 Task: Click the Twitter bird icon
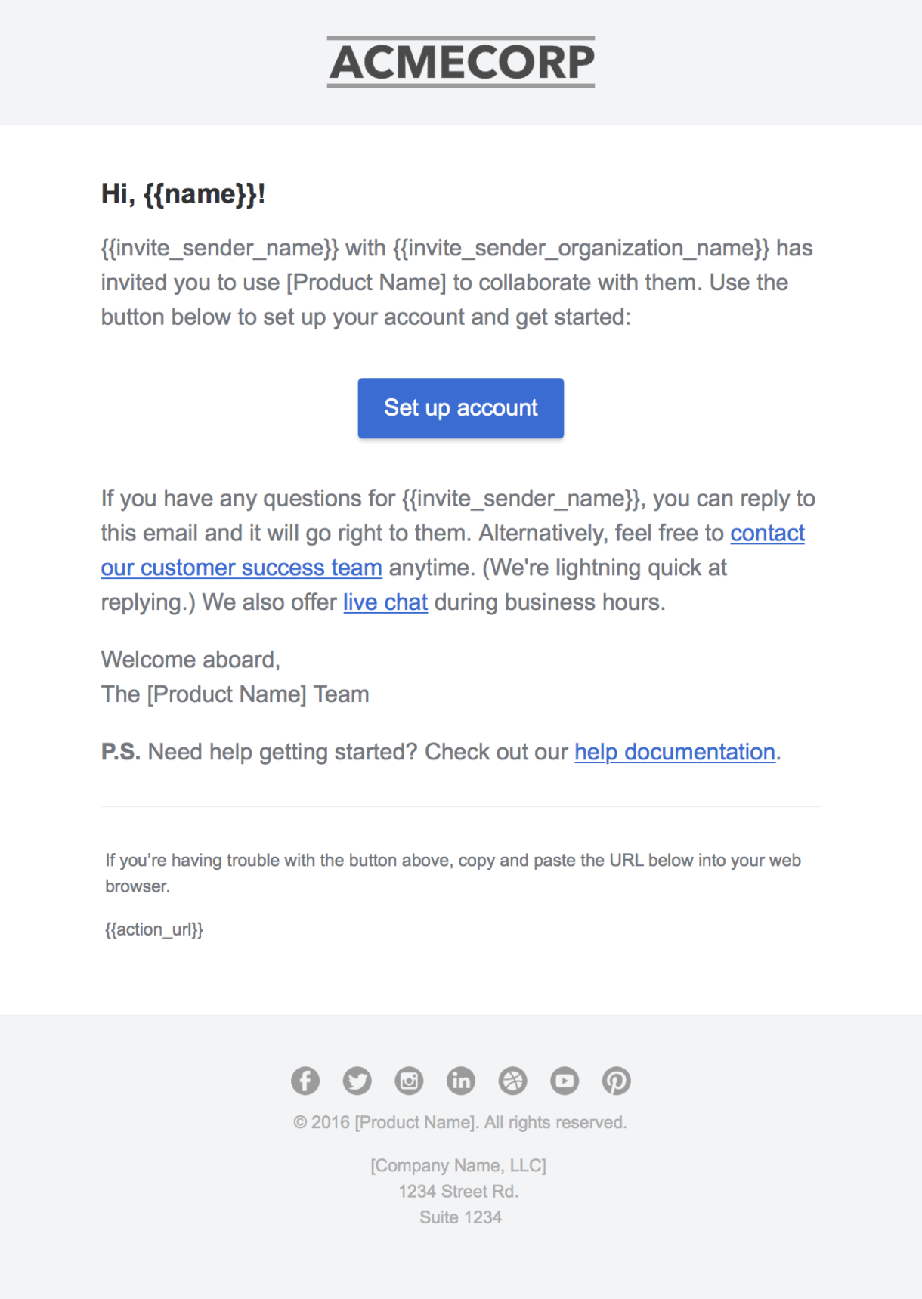(x=357, y=1081)
